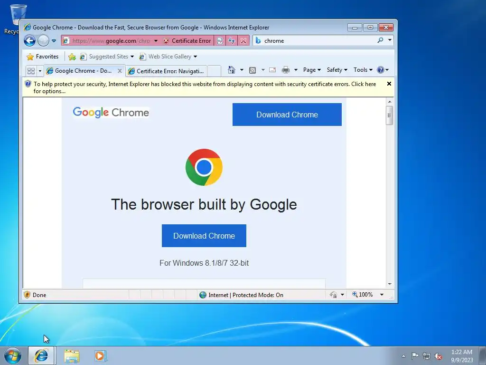Screen dimensions: 486x365
Task: Go to Home page icon
Action: [x=232, y=70]
